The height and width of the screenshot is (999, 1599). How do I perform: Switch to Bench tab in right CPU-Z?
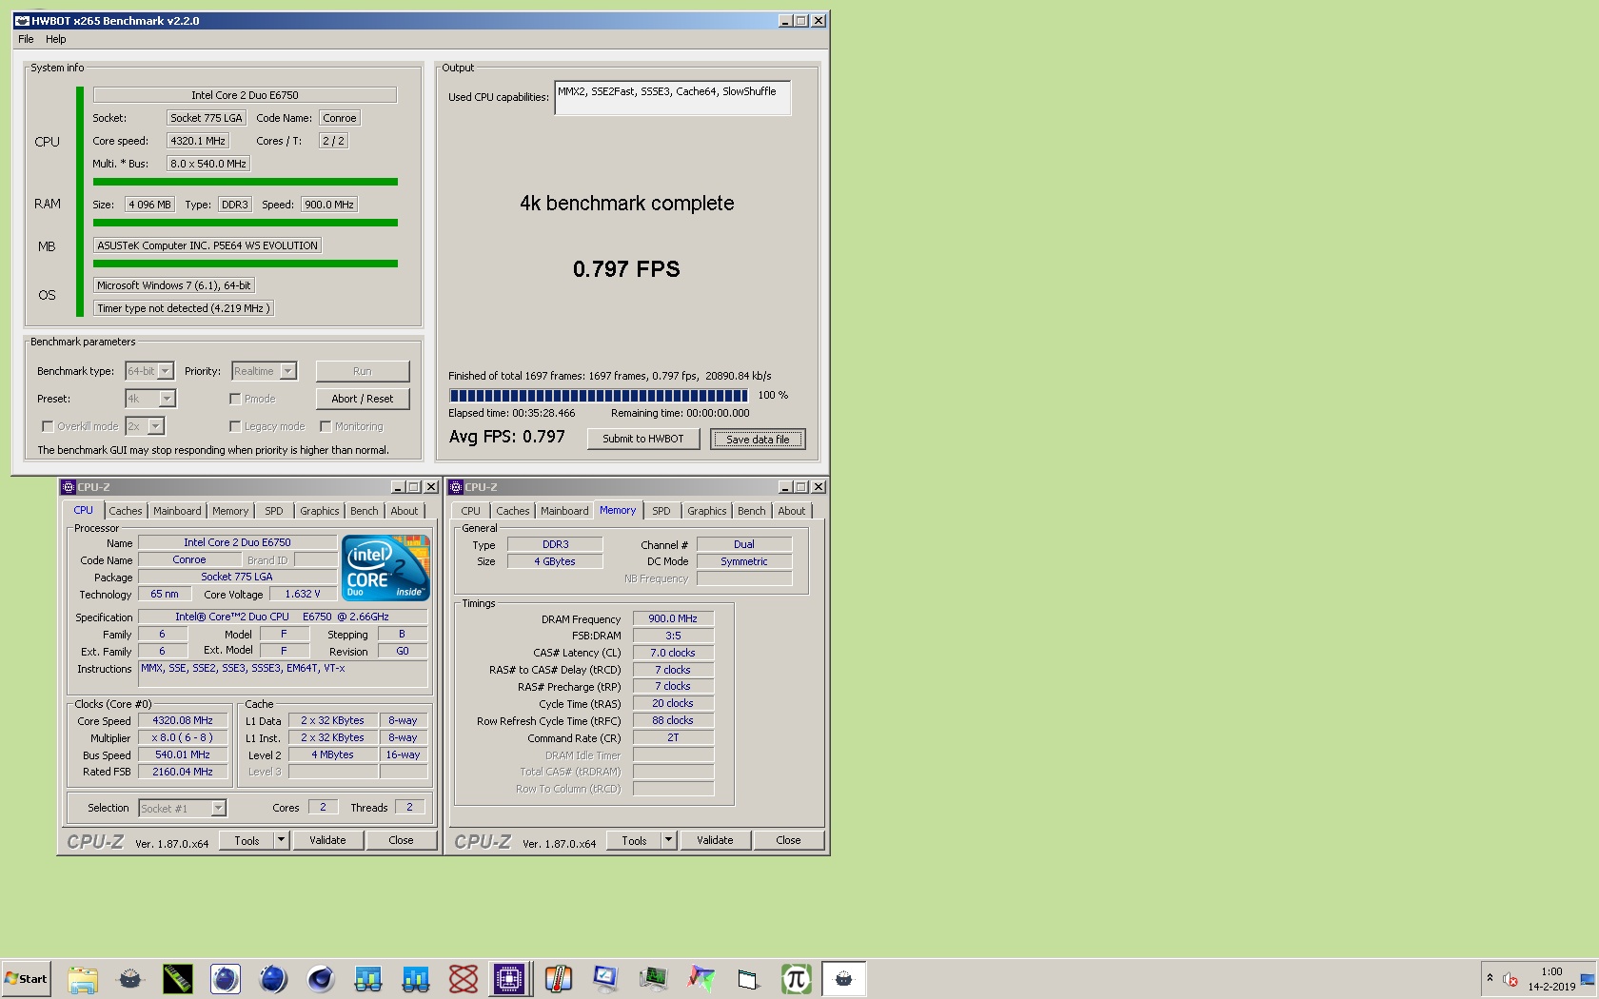pos(752,511)
